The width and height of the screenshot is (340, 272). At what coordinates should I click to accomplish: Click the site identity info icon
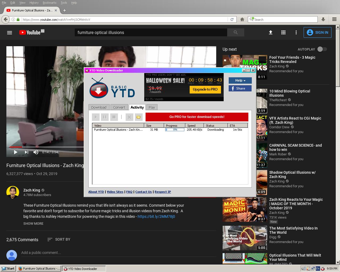(13, 19)
